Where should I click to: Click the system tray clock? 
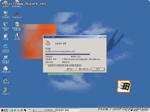[x=144, y=110]
